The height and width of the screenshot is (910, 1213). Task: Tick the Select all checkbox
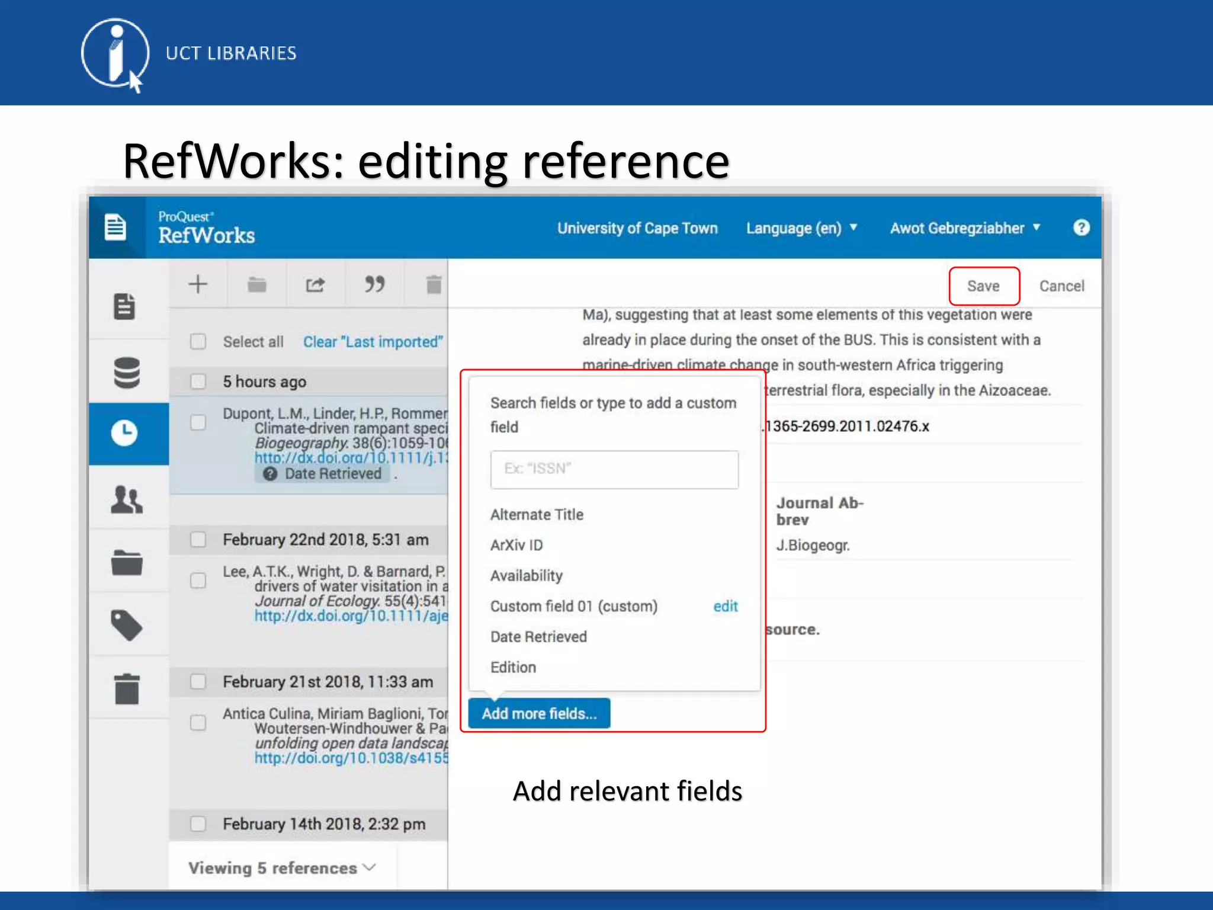[198, 342]
